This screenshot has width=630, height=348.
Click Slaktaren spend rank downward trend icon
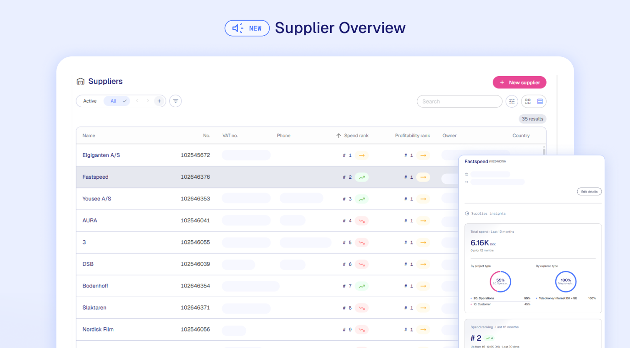click(362, 308)
